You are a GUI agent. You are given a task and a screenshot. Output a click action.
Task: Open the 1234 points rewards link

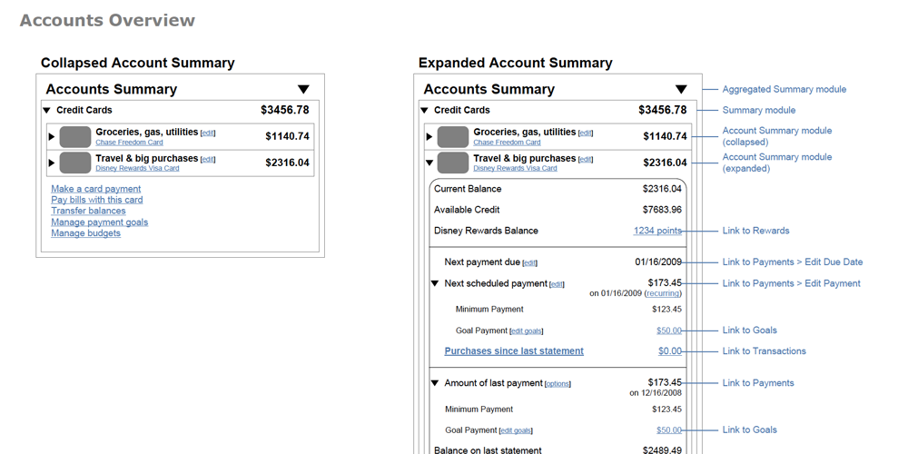click(657, 231)
